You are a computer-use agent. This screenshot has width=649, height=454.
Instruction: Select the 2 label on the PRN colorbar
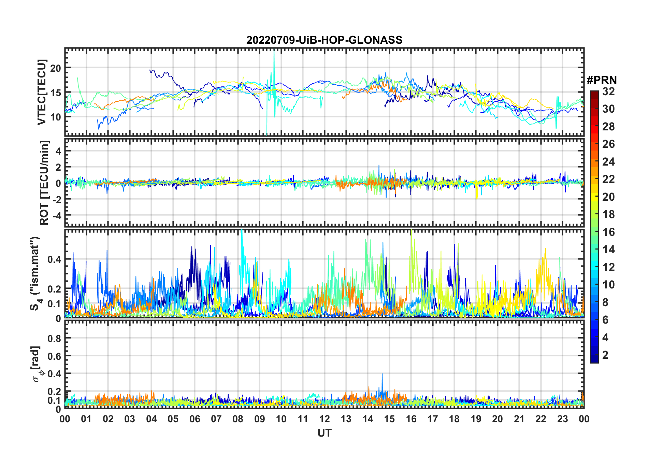(x=605, y=355)
